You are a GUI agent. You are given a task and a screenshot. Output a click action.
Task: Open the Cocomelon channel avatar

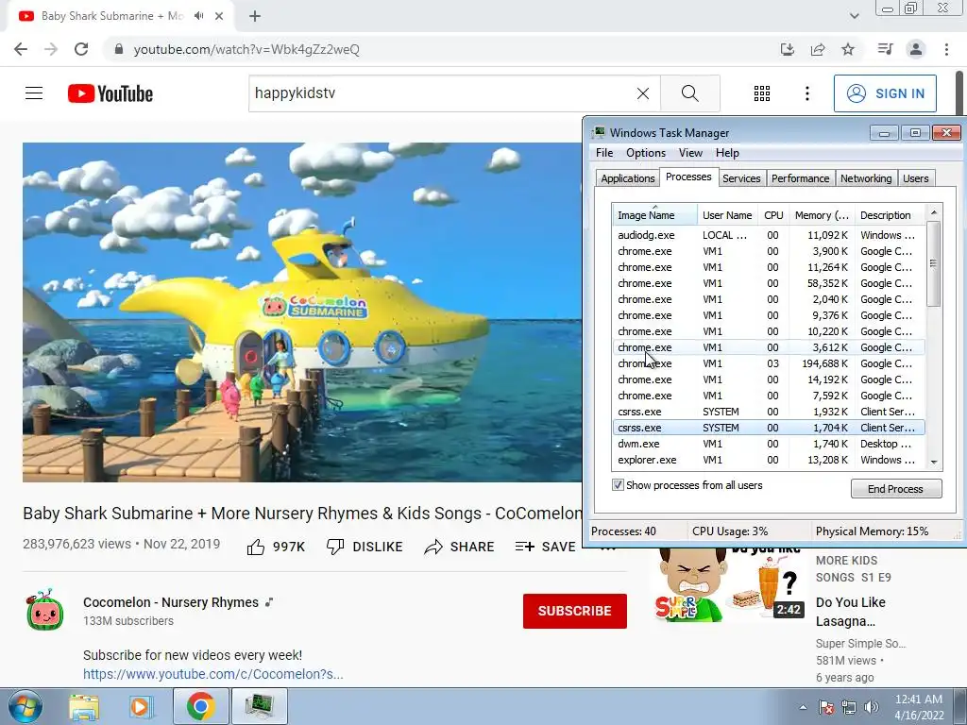click(45, 611)
